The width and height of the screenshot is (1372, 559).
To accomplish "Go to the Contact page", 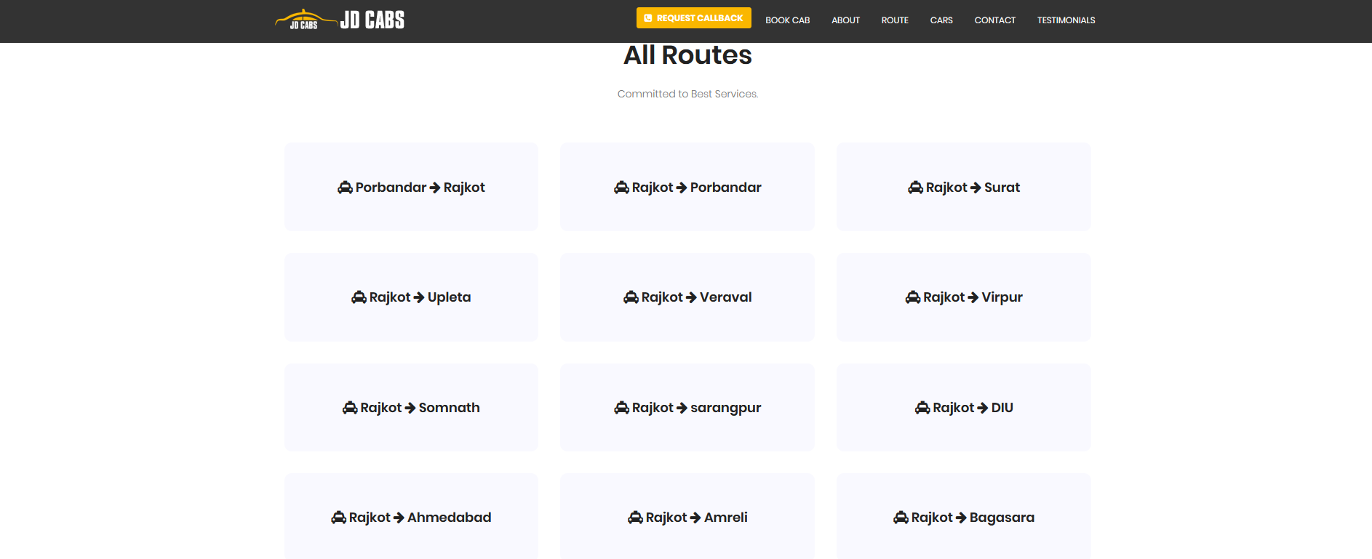I will click(994, 20).
